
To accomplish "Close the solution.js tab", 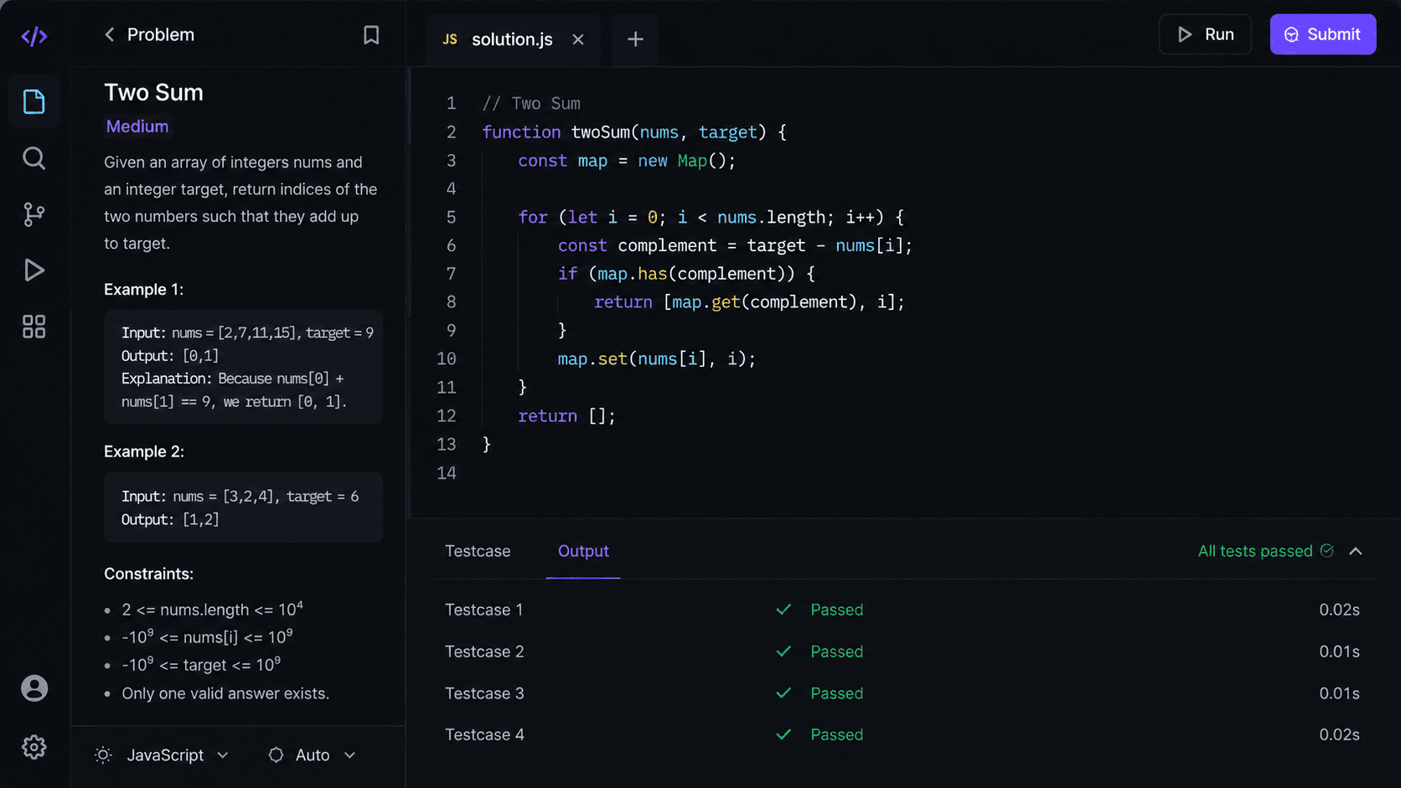I will click(x=578, y=39).
